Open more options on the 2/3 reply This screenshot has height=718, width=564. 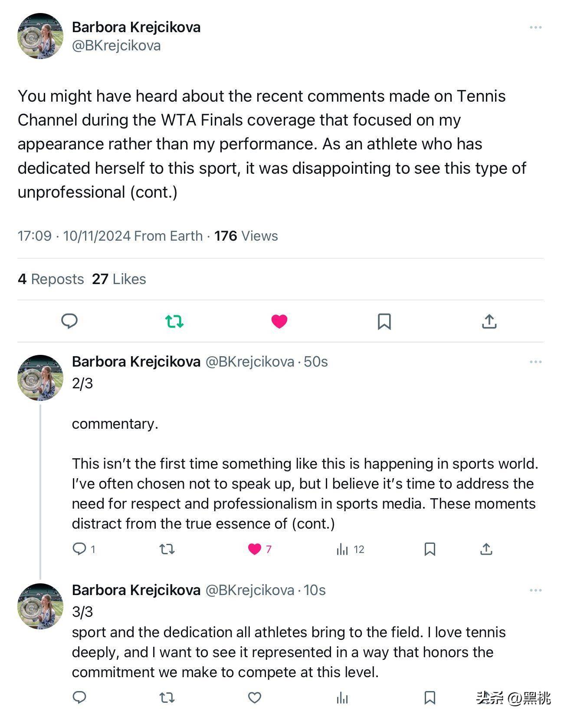[536, 362]
